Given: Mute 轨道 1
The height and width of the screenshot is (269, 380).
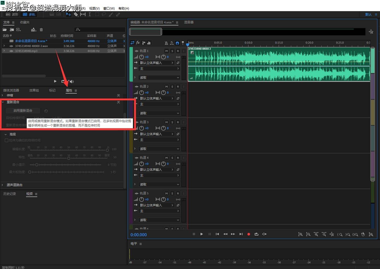Looking at the screenshot, I should click(166, 51).
